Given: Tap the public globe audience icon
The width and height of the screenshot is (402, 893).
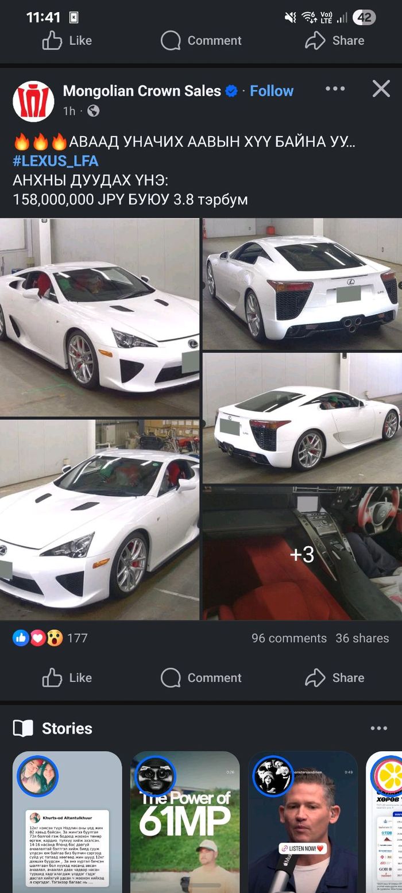Looking at the screenshot, I should click(x=93, y=111).
